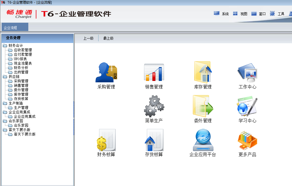This screenshot has width=292, height=186.
Task: Click the folder icon beside 生产管理
Action: click(10, 108)
